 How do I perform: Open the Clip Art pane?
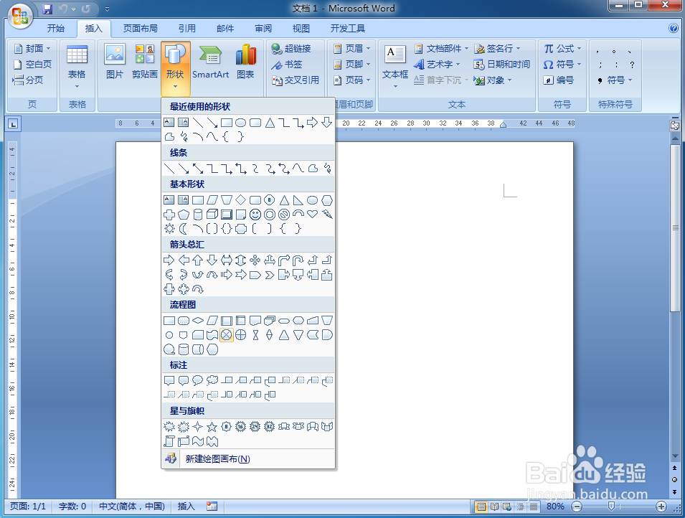tap(145, 61)
